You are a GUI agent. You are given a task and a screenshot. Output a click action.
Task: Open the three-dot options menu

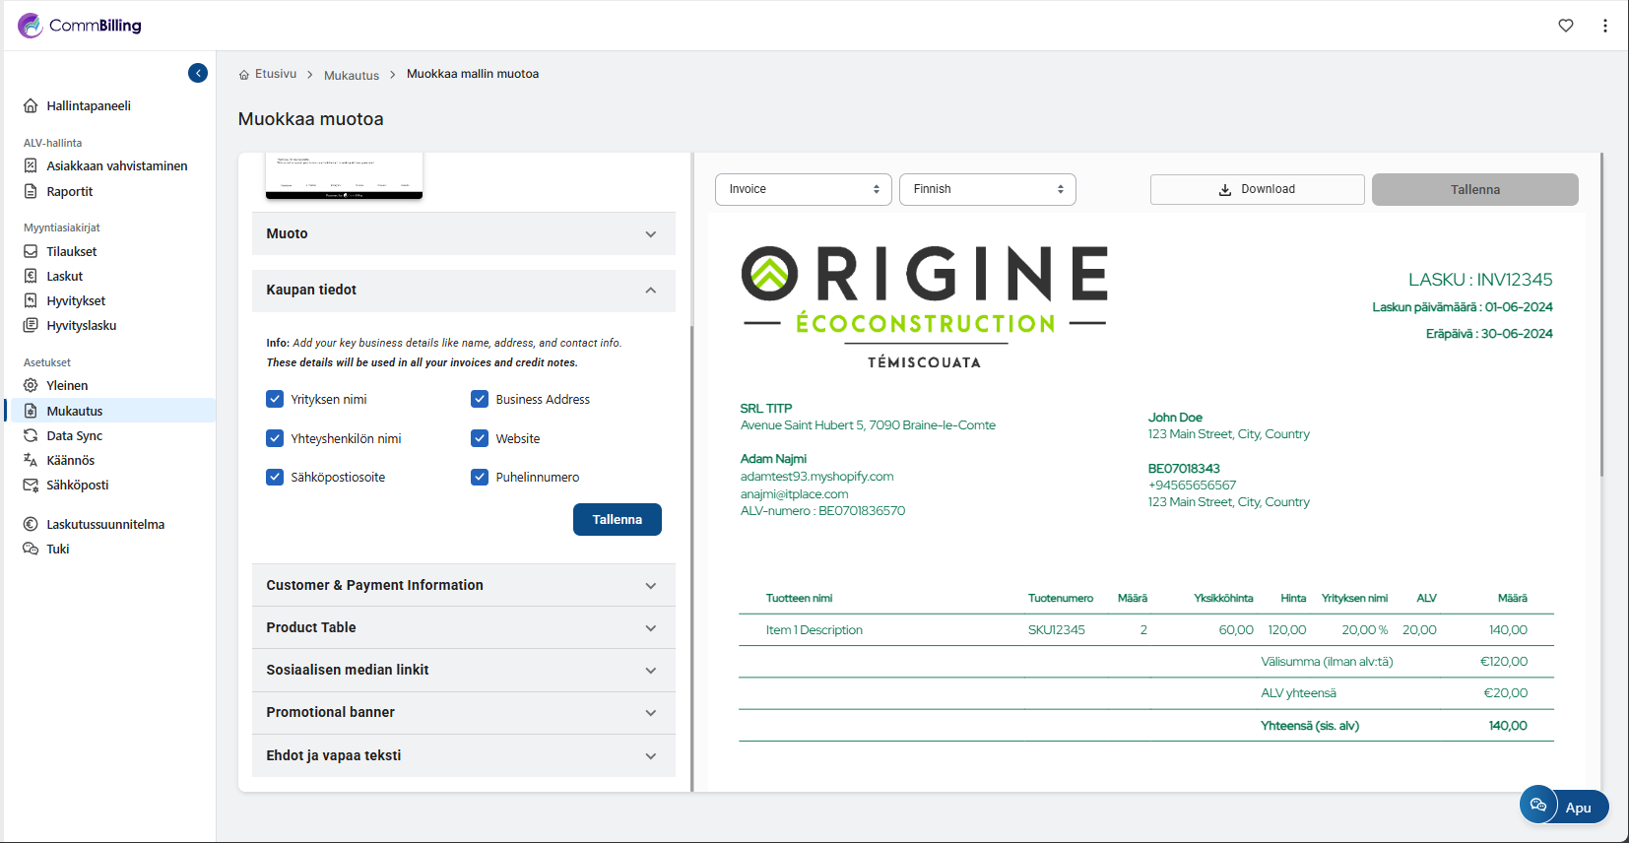(1605, 26)
